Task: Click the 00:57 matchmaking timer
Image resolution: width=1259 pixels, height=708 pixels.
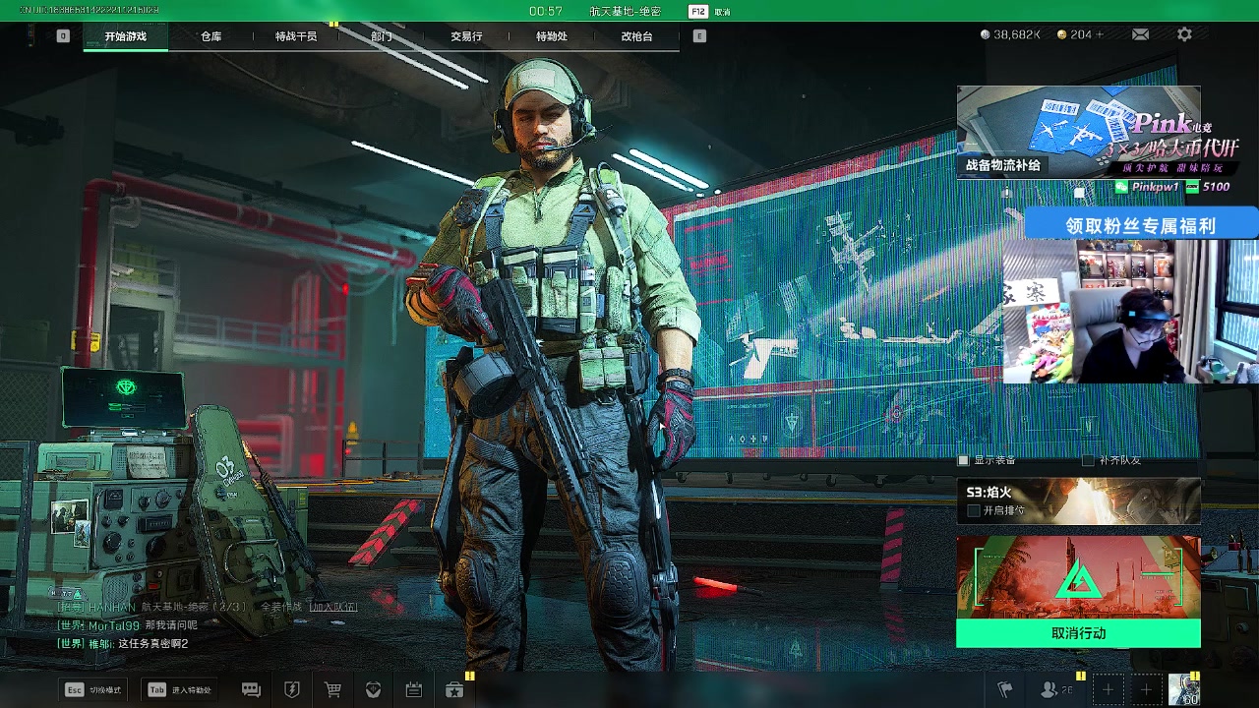Action: click(x=546, y=12)
